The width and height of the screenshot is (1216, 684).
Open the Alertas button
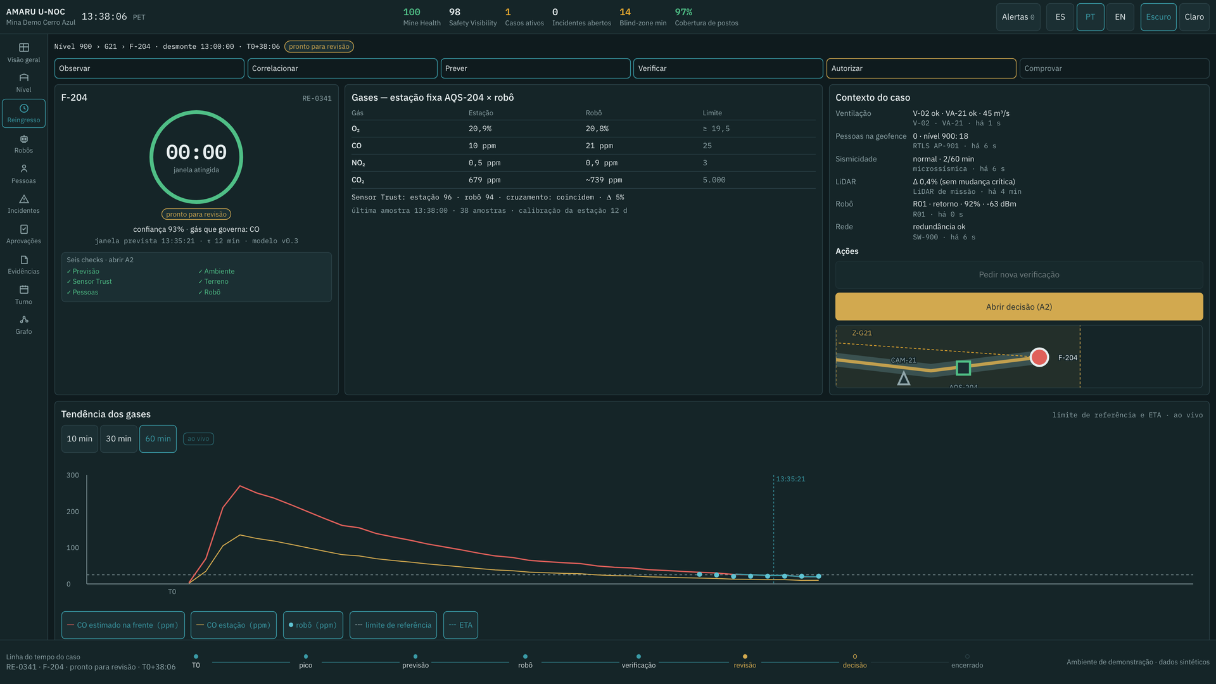pos(1018,17)
